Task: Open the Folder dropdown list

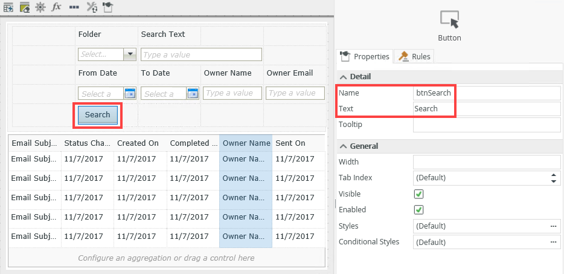Action: click(130, 54)
